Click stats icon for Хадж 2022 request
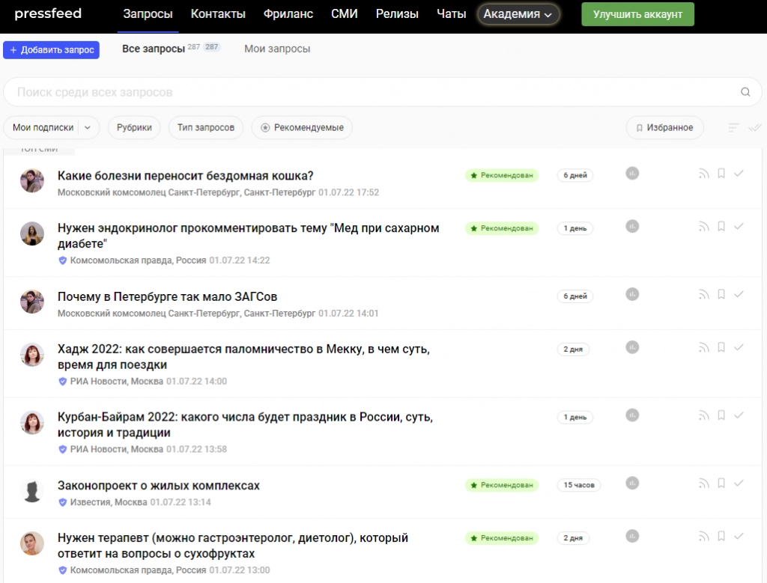 click(x=632, y=347)
